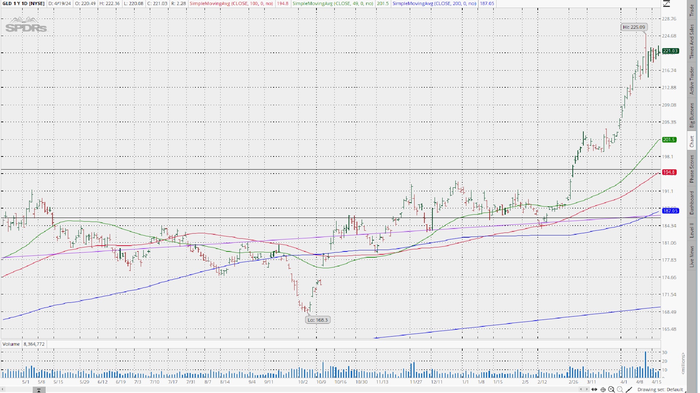The width and height of the screenshot is (700, 393).
Task: Open the Drawing set: Default dropdown
Action: coord(660,389)
